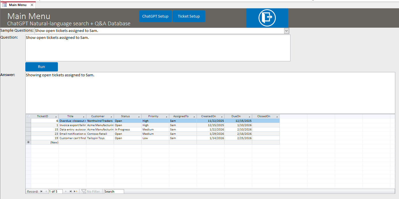Click the exit door icon button
This screenshot has height=199, width=399.
pos(267,18)
